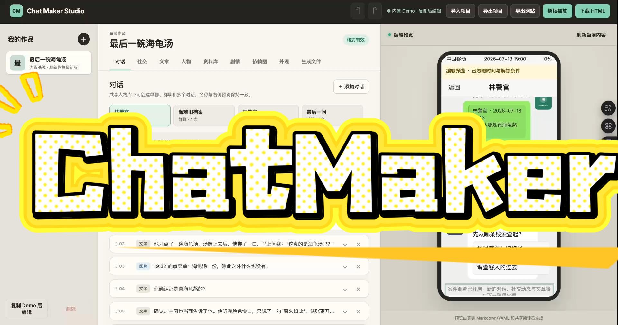The width and height of the screenshot is (618, 325).
Task: Open the 海难旧档案 group chat card
Action: [x=204, y=115]
